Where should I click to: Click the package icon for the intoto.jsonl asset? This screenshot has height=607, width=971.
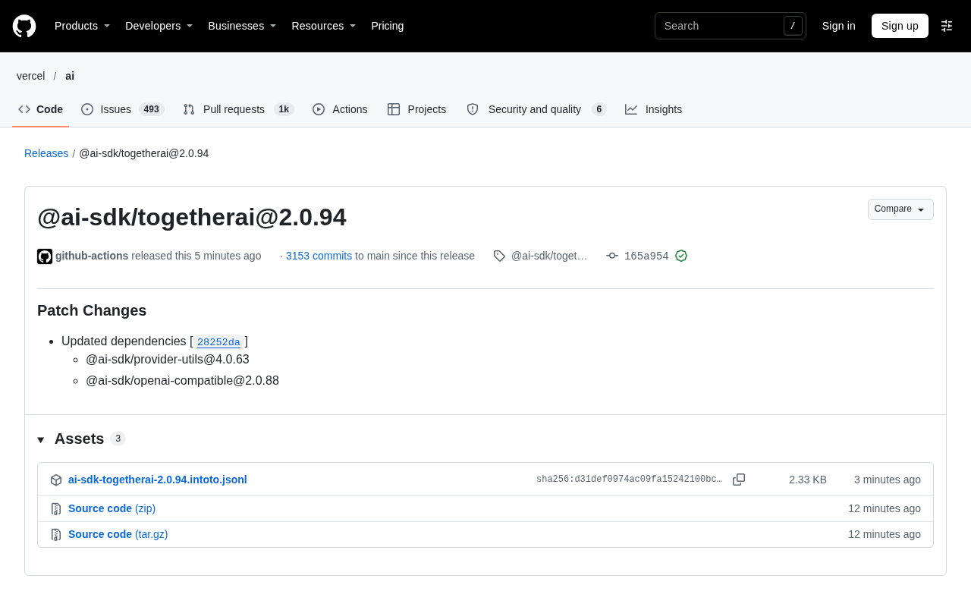tap(56, 480)
